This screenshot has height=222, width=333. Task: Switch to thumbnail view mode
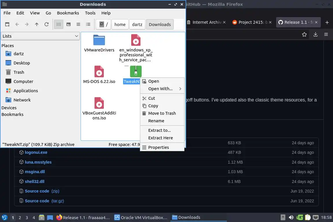click(69, 25)
